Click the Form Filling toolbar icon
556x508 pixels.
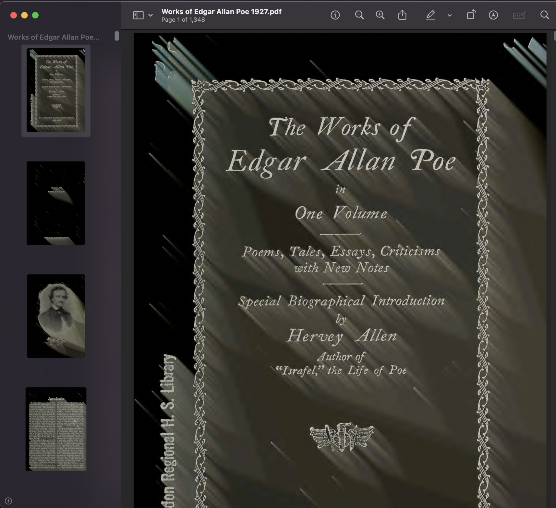click(519, 15)
